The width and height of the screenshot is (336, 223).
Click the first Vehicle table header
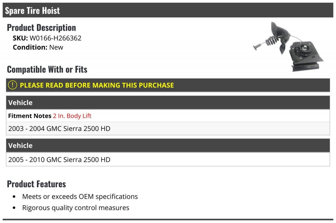(20, 103)
